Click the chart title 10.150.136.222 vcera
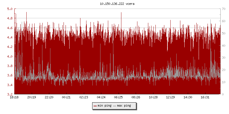The width and height of the screenshot is (229, 114). click(114, 4)
